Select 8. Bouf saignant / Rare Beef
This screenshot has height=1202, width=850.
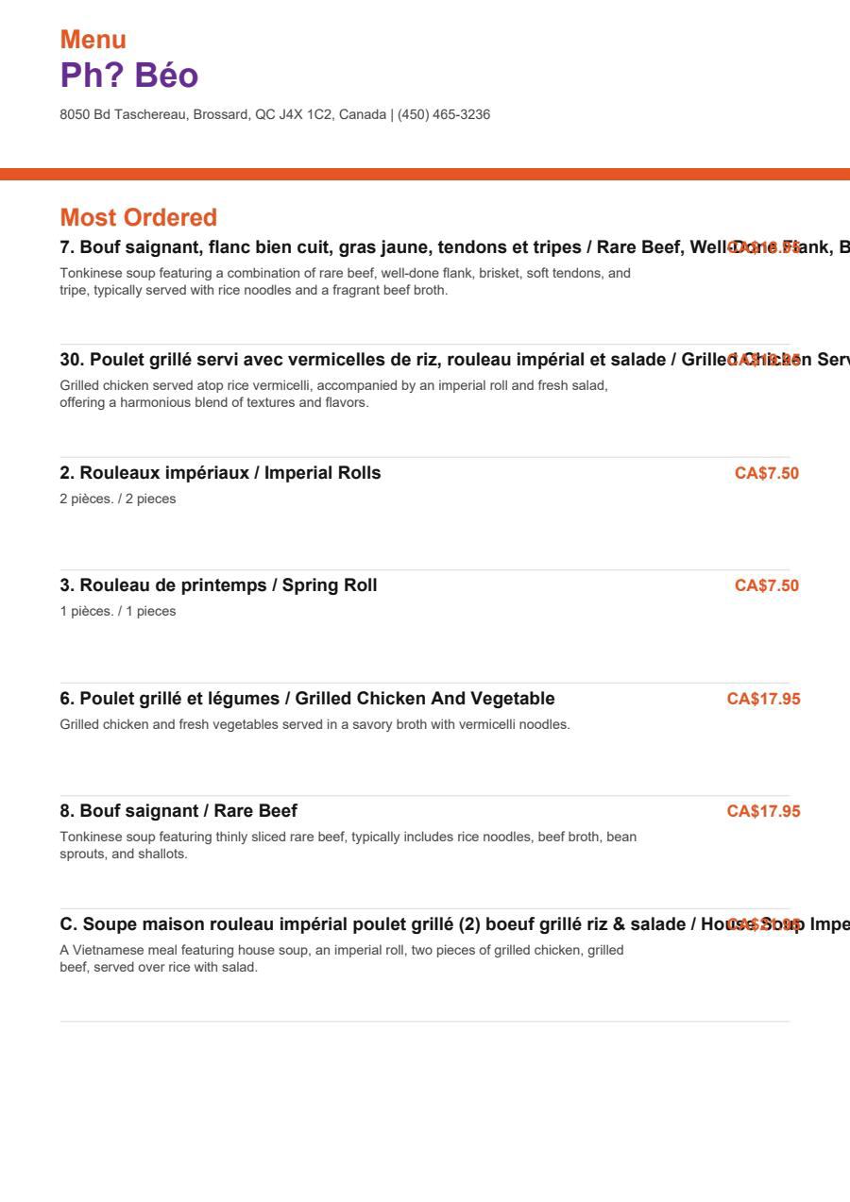pos(178,811)
